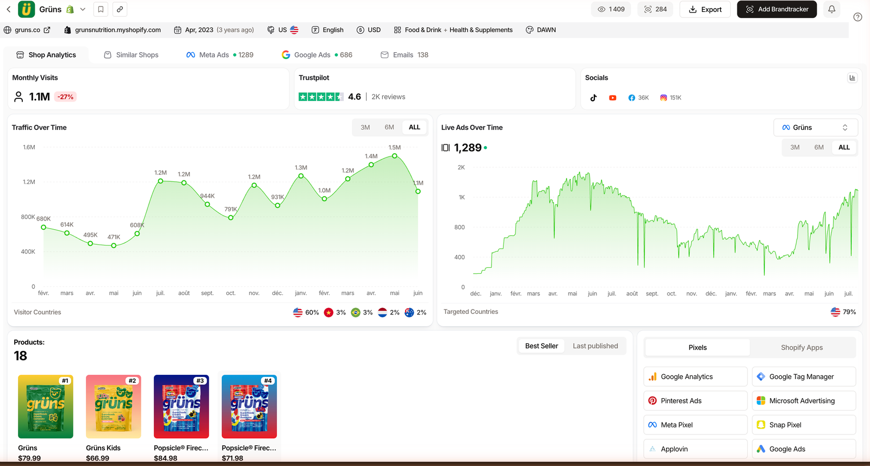870x466 pixels.
Task: Click the live ads count 1,289
Action: click(x=468, y=148)
